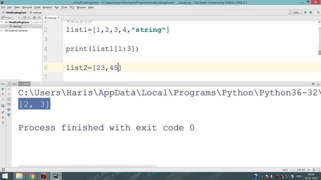Click UTF-8 encoding in status bar

(x=301, y=170)
